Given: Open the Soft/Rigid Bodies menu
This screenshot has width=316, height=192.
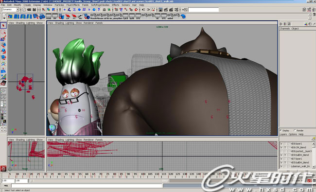Looking at the screenshot, I should pos(100,5).
